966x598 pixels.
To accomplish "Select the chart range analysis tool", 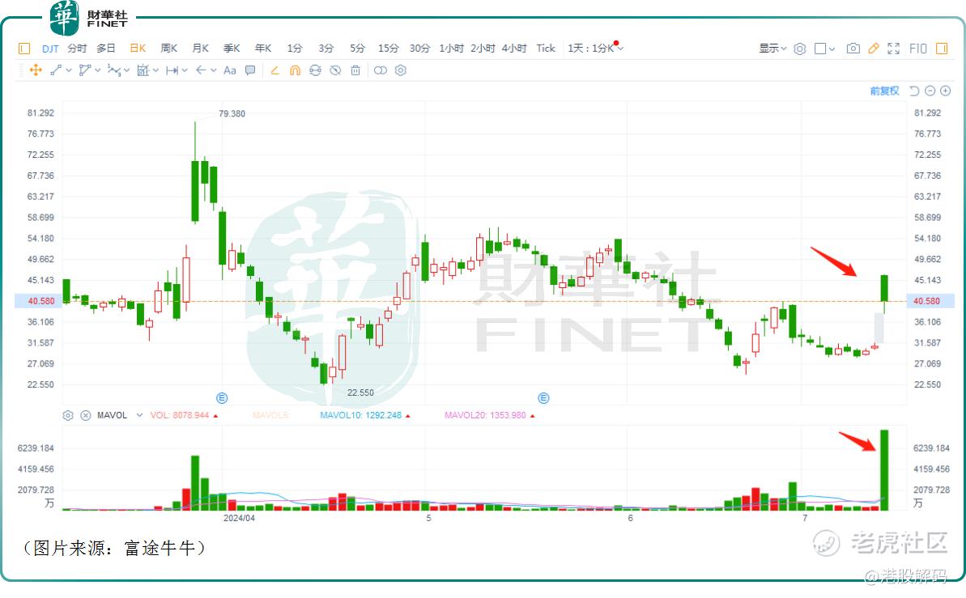I will (143, 70).
